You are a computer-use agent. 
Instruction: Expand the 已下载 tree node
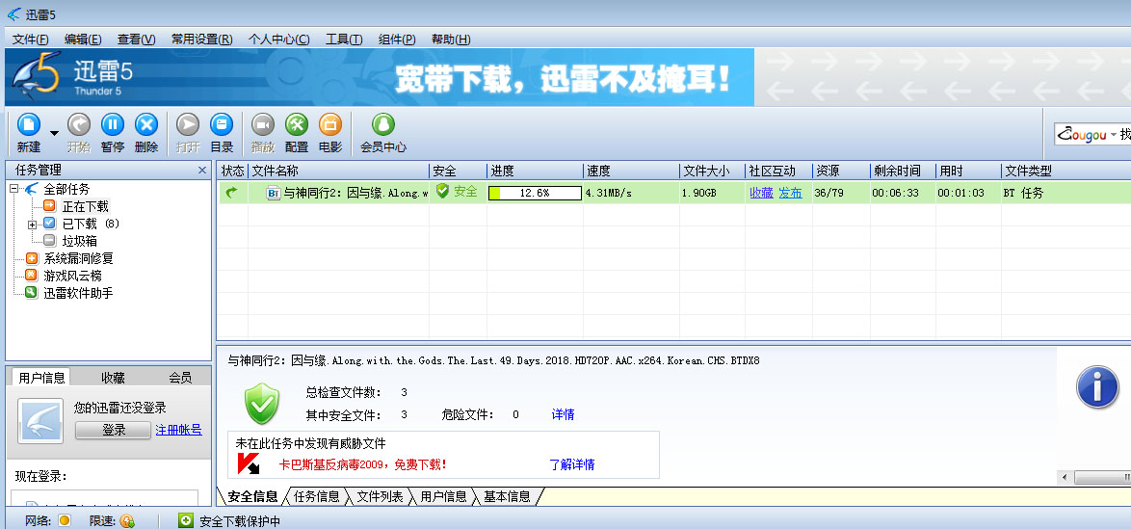[32, 225]
